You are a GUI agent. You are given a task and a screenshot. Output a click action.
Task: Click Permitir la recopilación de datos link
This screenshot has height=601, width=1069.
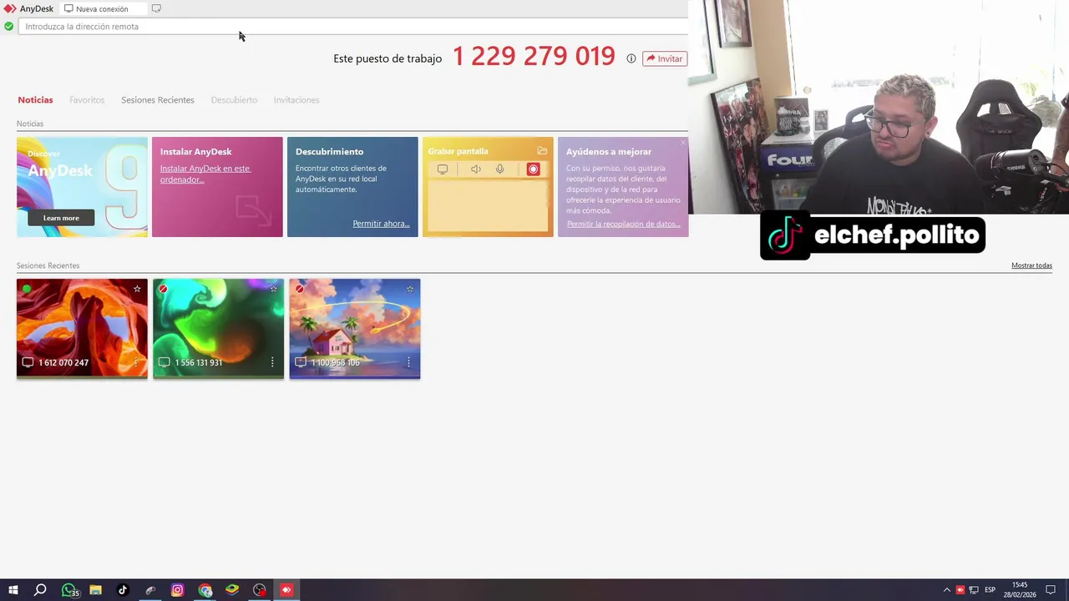(623, 224)
